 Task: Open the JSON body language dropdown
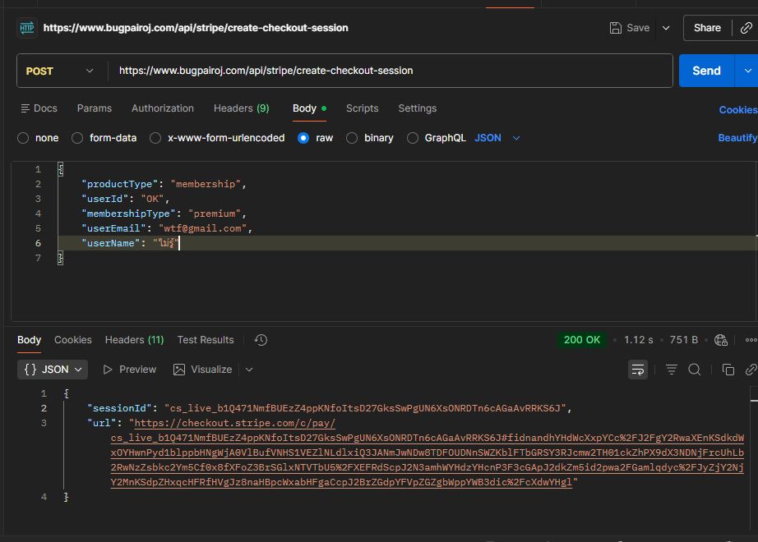[497, 138]
